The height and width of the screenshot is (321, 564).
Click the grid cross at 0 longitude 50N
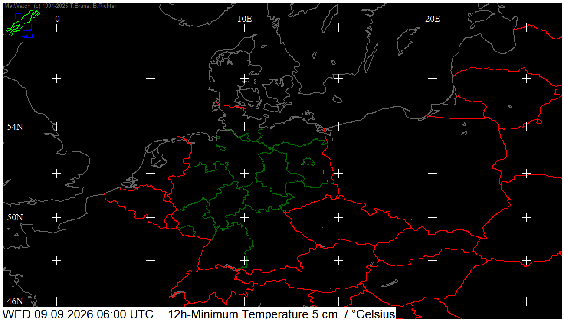[x=57, y=217]
